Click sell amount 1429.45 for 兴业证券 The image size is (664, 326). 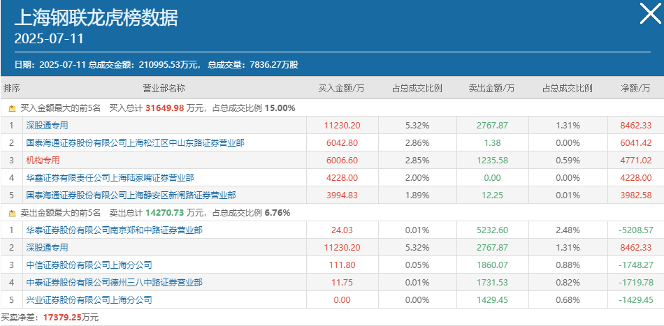pos(492,299)
